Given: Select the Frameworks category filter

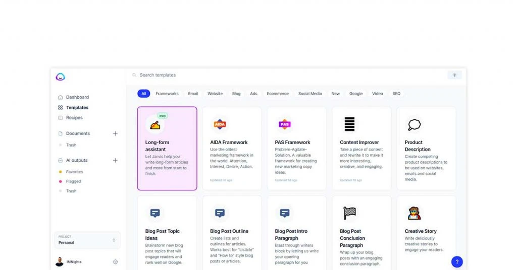Looking at the screenshot, I should coord(167,94).
